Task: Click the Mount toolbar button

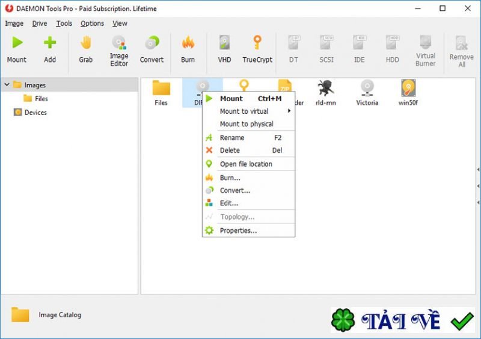Action: [x=17, y=50]
